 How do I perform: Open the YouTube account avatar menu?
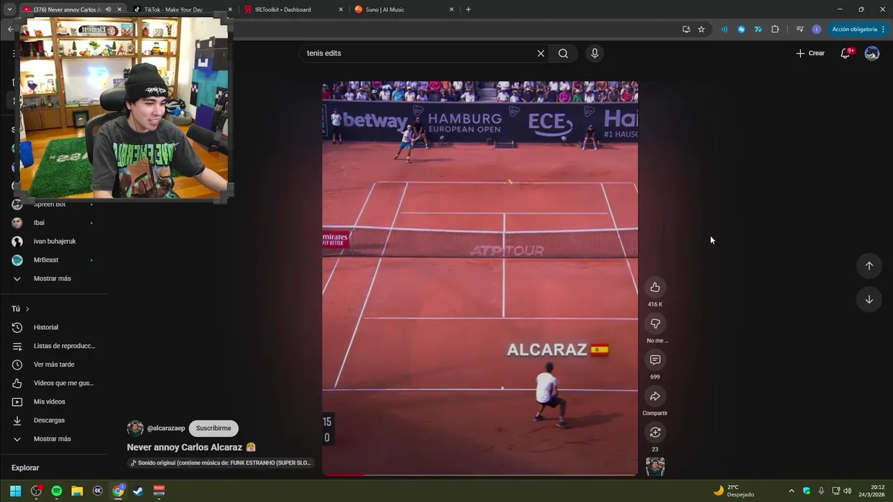coord(872,53)
